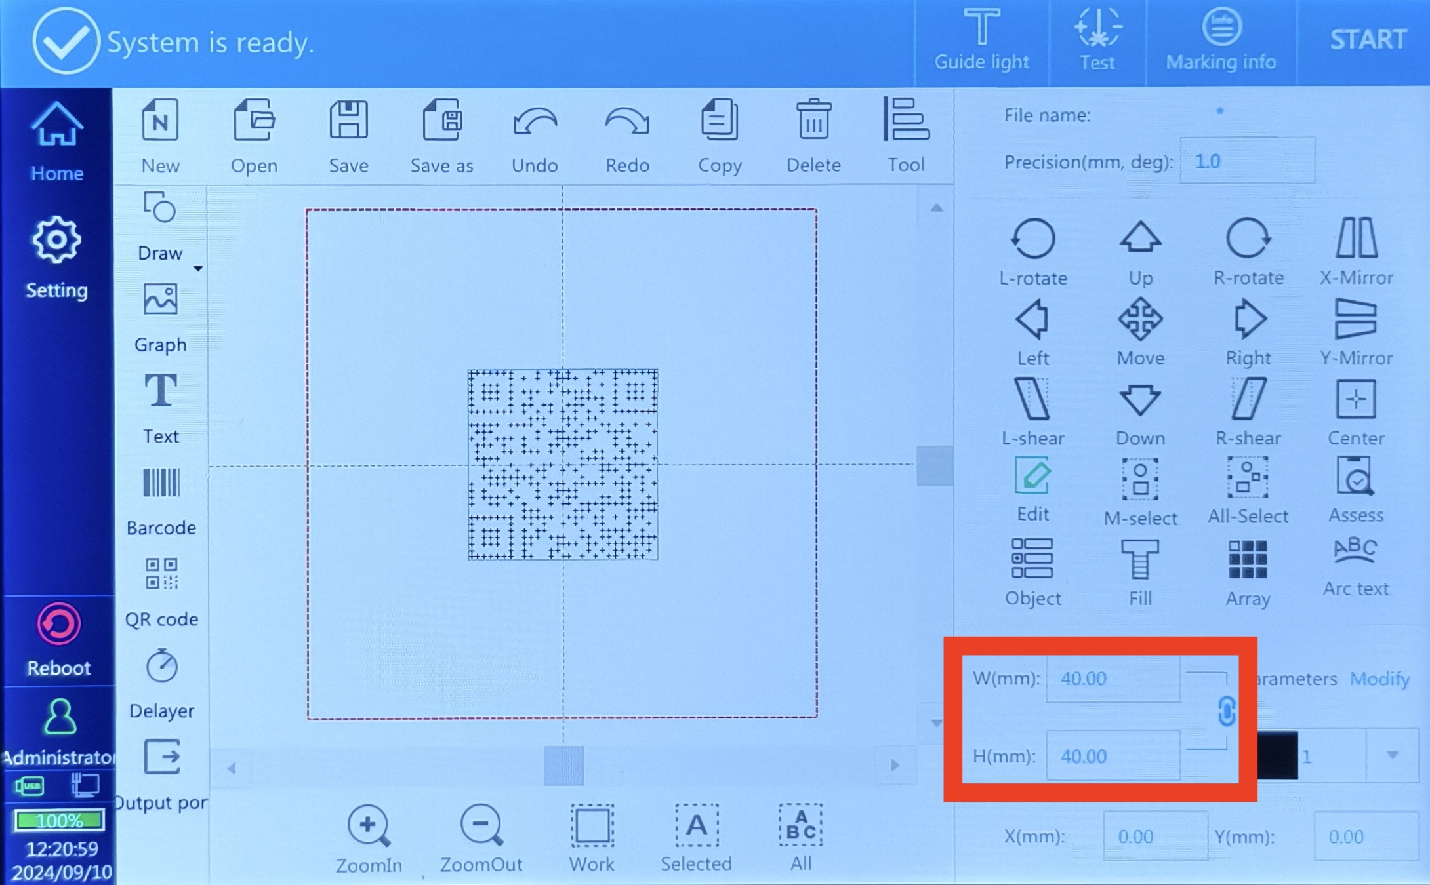1430x885 pixels.
Task: Toggle the Guide light
Action: [x=981, y=41]
